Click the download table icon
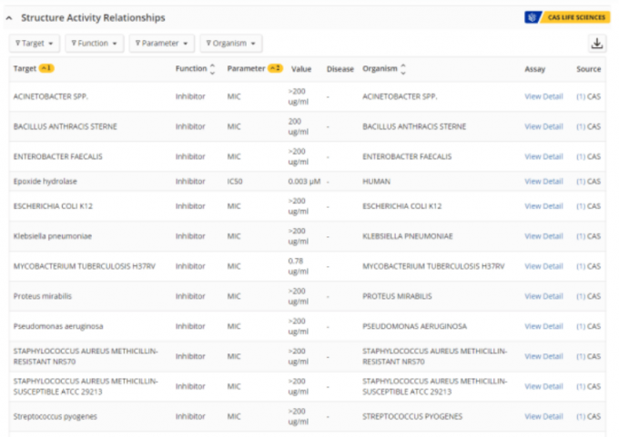 pyautogui.click(x=596, y=44)
